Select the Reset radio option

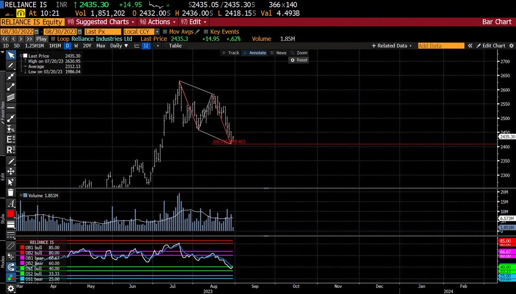[x=299, y=60]
